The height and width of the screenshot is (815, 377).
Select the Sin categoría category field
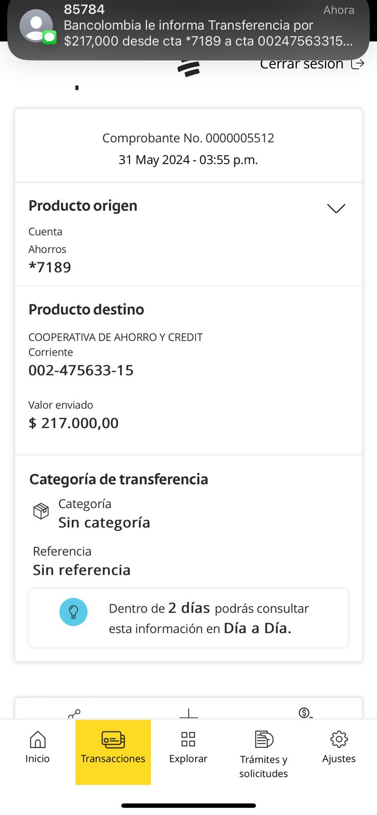104,523
